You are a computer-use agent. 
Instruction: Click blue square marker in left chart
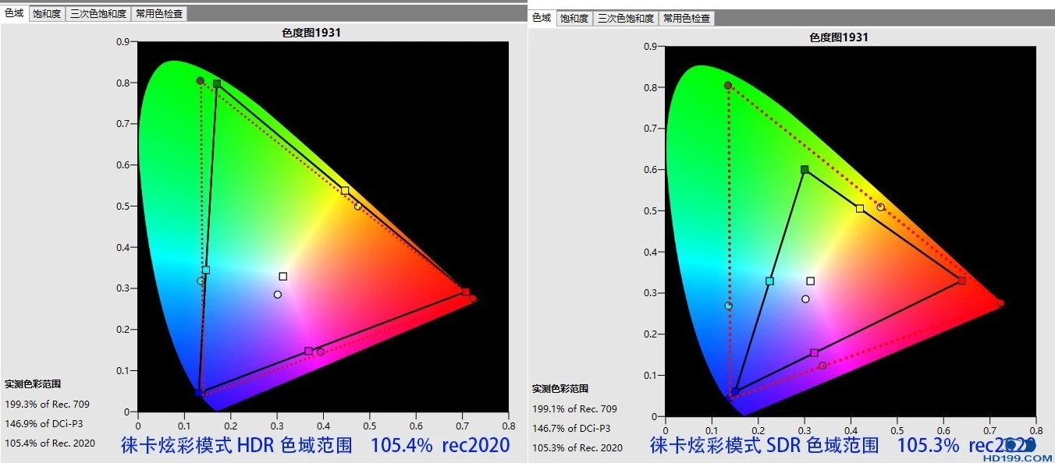click(x=200, y=392)
